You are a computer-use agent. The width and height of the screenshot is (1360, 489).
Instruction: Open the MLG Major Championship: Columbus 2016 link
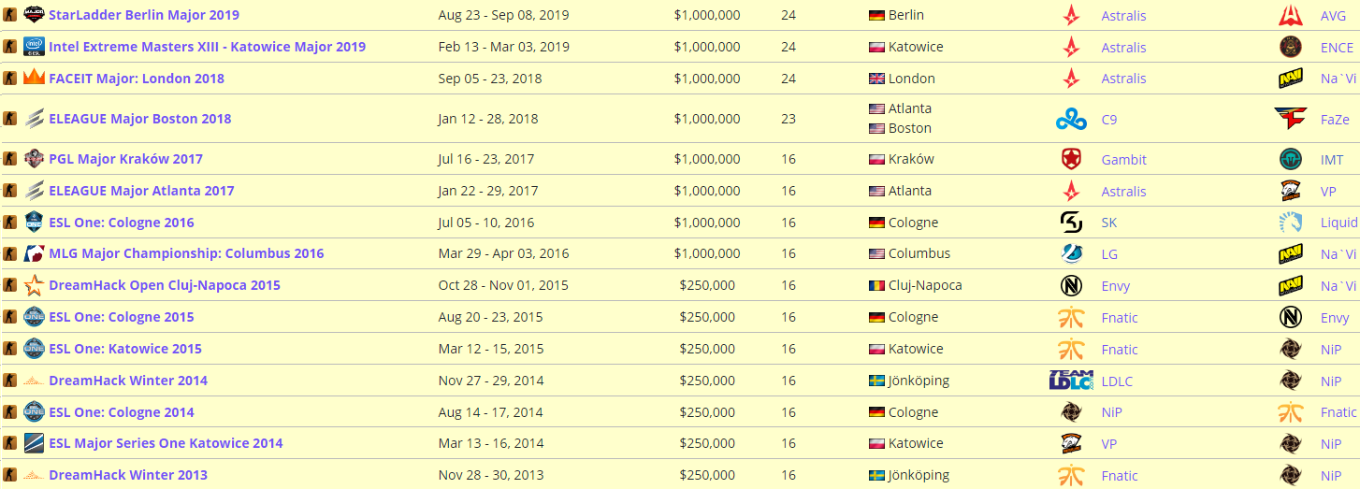click(186, 253)
